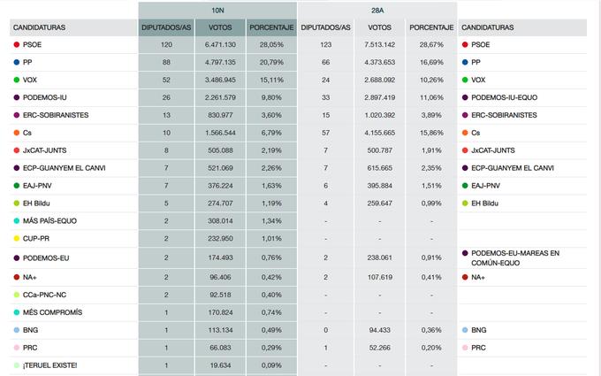The width and height of the screenshot is (601, 376).
Task: Click the 10N VOTOS column header
Action: click(x=220, y=27)
